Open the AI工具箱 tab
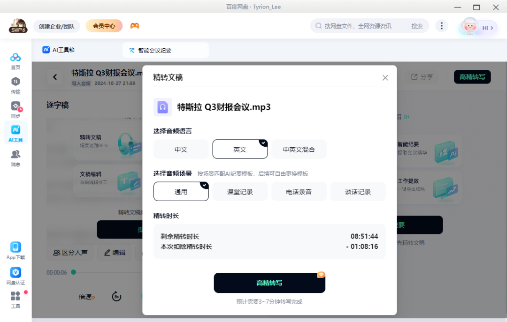Image resolution: width=507 pixels, height=322 pixels. [x=59, y=50]
